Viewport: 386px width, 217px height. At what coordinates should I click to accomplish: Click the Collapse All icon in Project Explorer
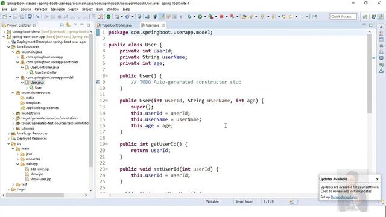62,25
